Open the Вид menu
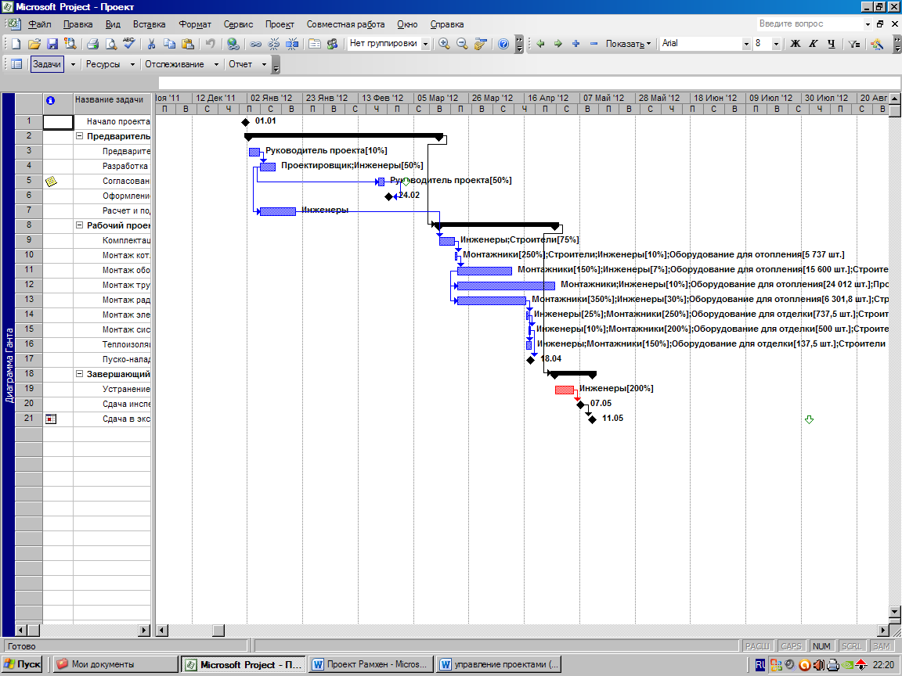902x676 pixels. 113,24
